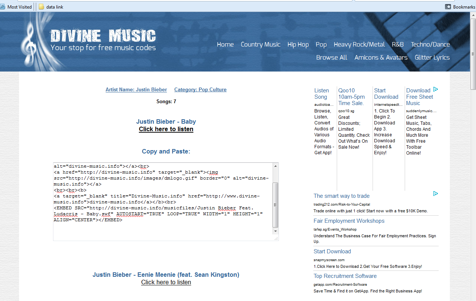Screen dimensions: 476x301
Task: Click the AdChoices icon beside The smart way to trade
Action: coord(436,194)
